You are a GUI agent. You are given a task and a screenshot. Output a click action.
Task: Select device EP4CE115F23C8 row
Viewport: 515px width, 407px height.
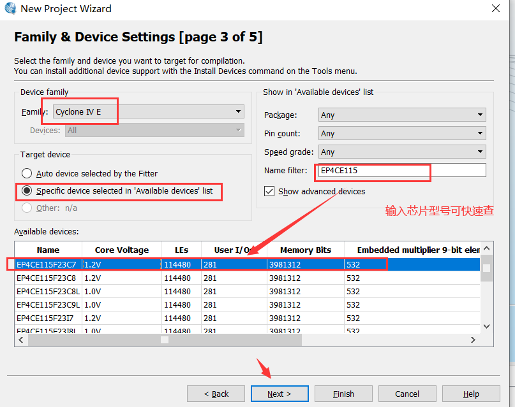click(x=247, y=278)
